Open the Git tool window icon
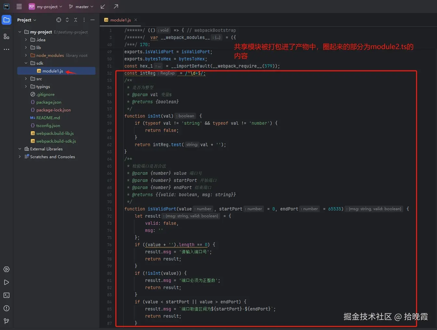This screenshot has width=437, height=330. (6, 321)
